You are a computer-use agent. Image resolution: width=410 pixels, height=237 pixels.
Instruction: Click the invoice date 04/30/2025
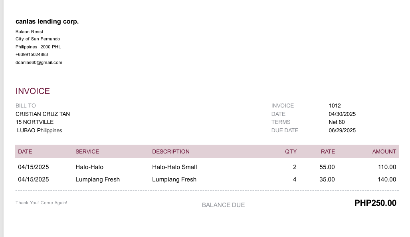coord(342,114)
